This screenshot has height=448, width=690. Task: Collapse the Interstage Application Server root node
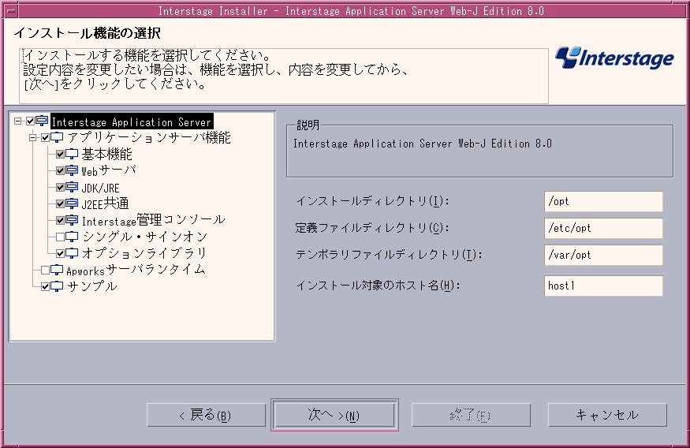coord(17,121)
